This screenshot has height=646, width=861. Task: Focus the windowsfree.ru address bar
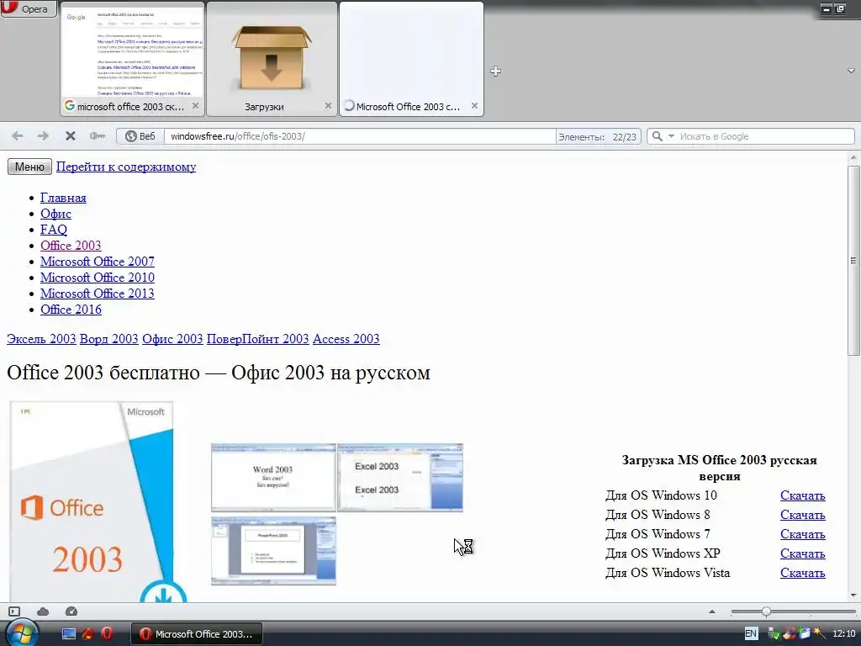pyautogui.click(x=360, y=136)
